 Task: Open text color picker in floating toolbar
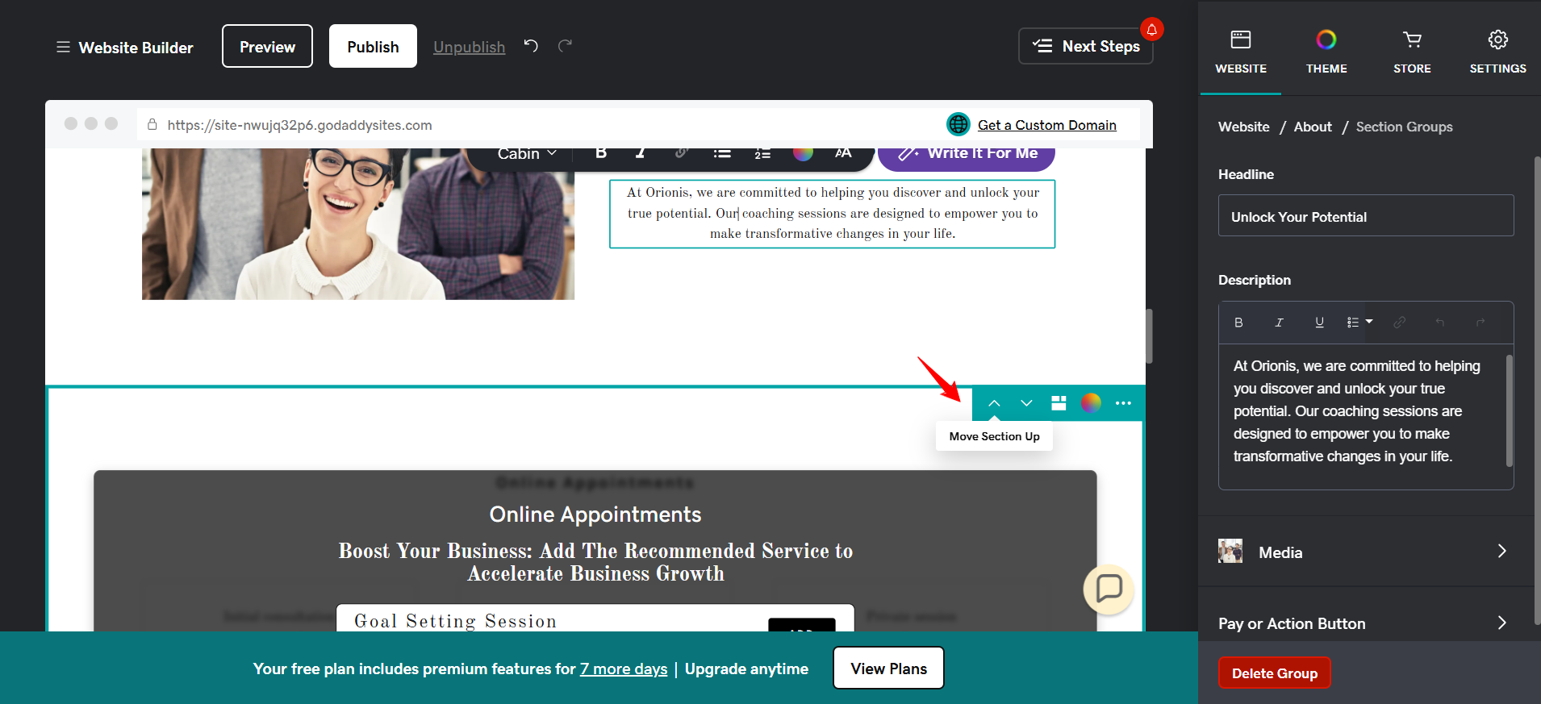pos(803,154)
